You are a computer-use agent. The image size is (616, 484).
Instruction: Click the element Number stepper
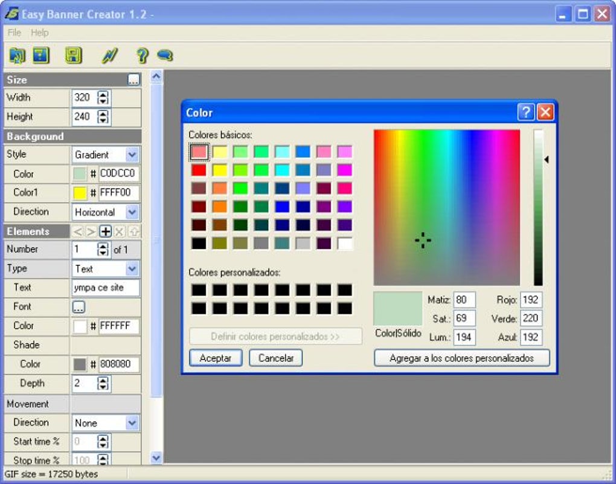(103, 250)
